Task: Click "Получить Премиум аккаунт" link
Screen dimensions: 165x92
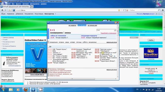Action: 145,14
